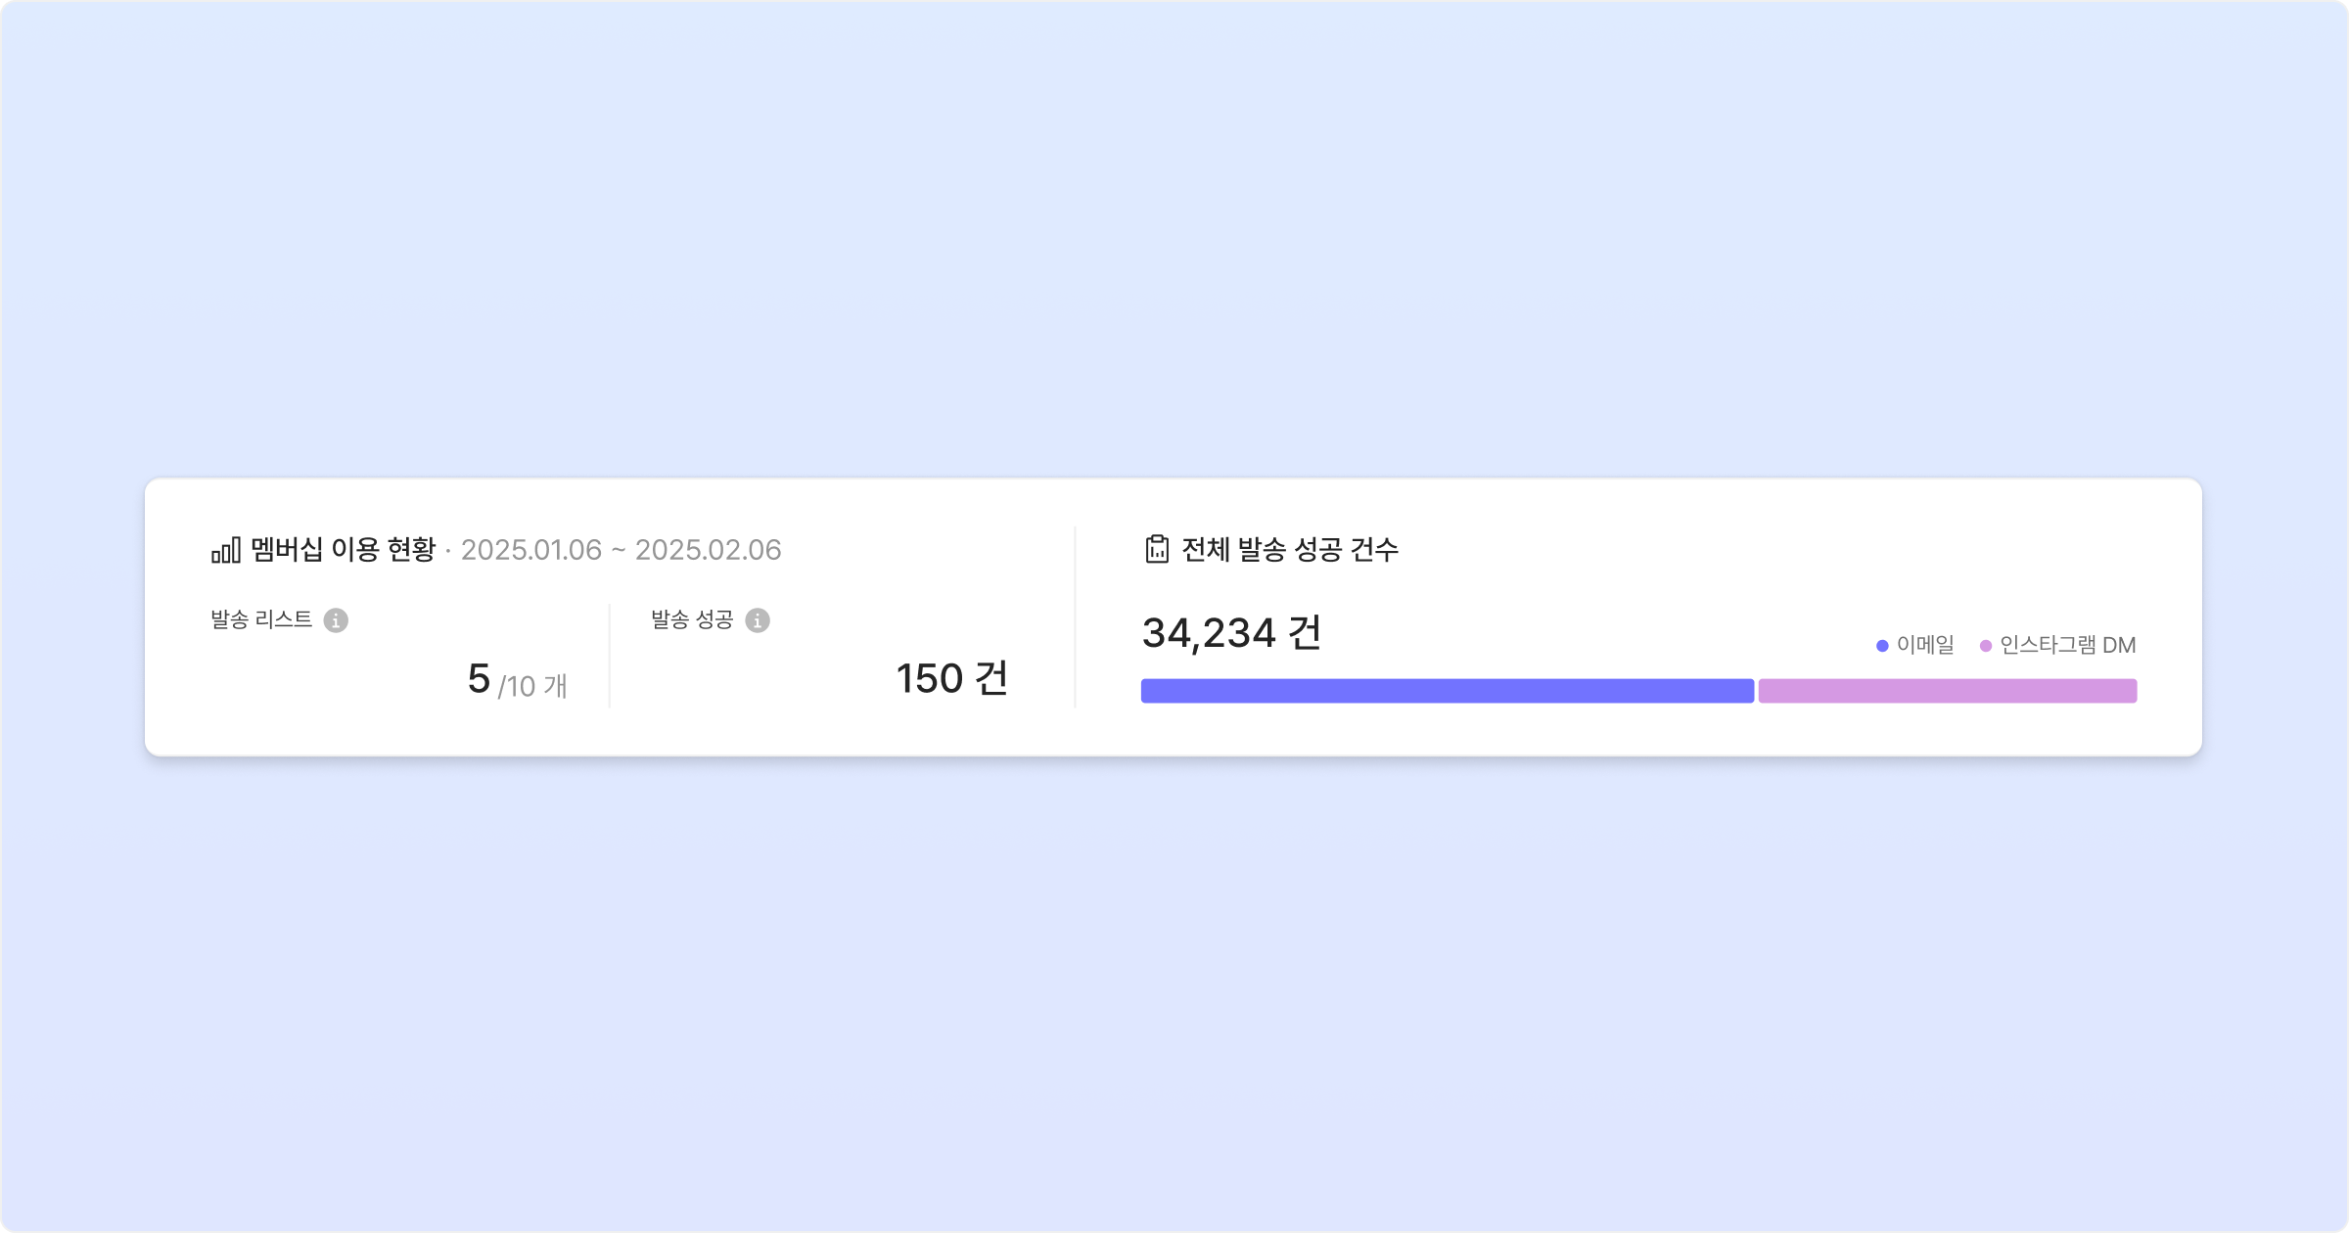Viewport: 2349px width, 1233px height.
Task: Click the large number 5 list count
Action: tap(479, 679)
